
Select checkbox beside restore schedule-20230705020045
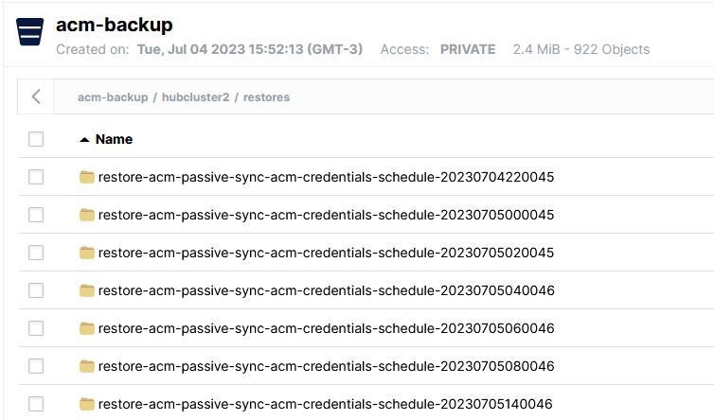pyautogui.click(x=36, y=253)
